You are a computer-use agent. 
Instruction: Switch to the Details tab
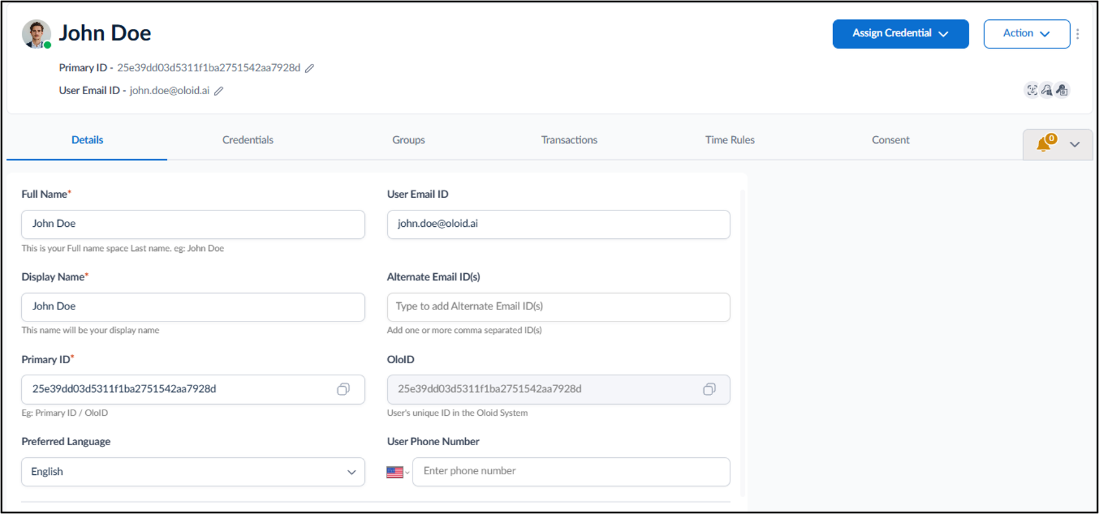[x=87, y=140]
